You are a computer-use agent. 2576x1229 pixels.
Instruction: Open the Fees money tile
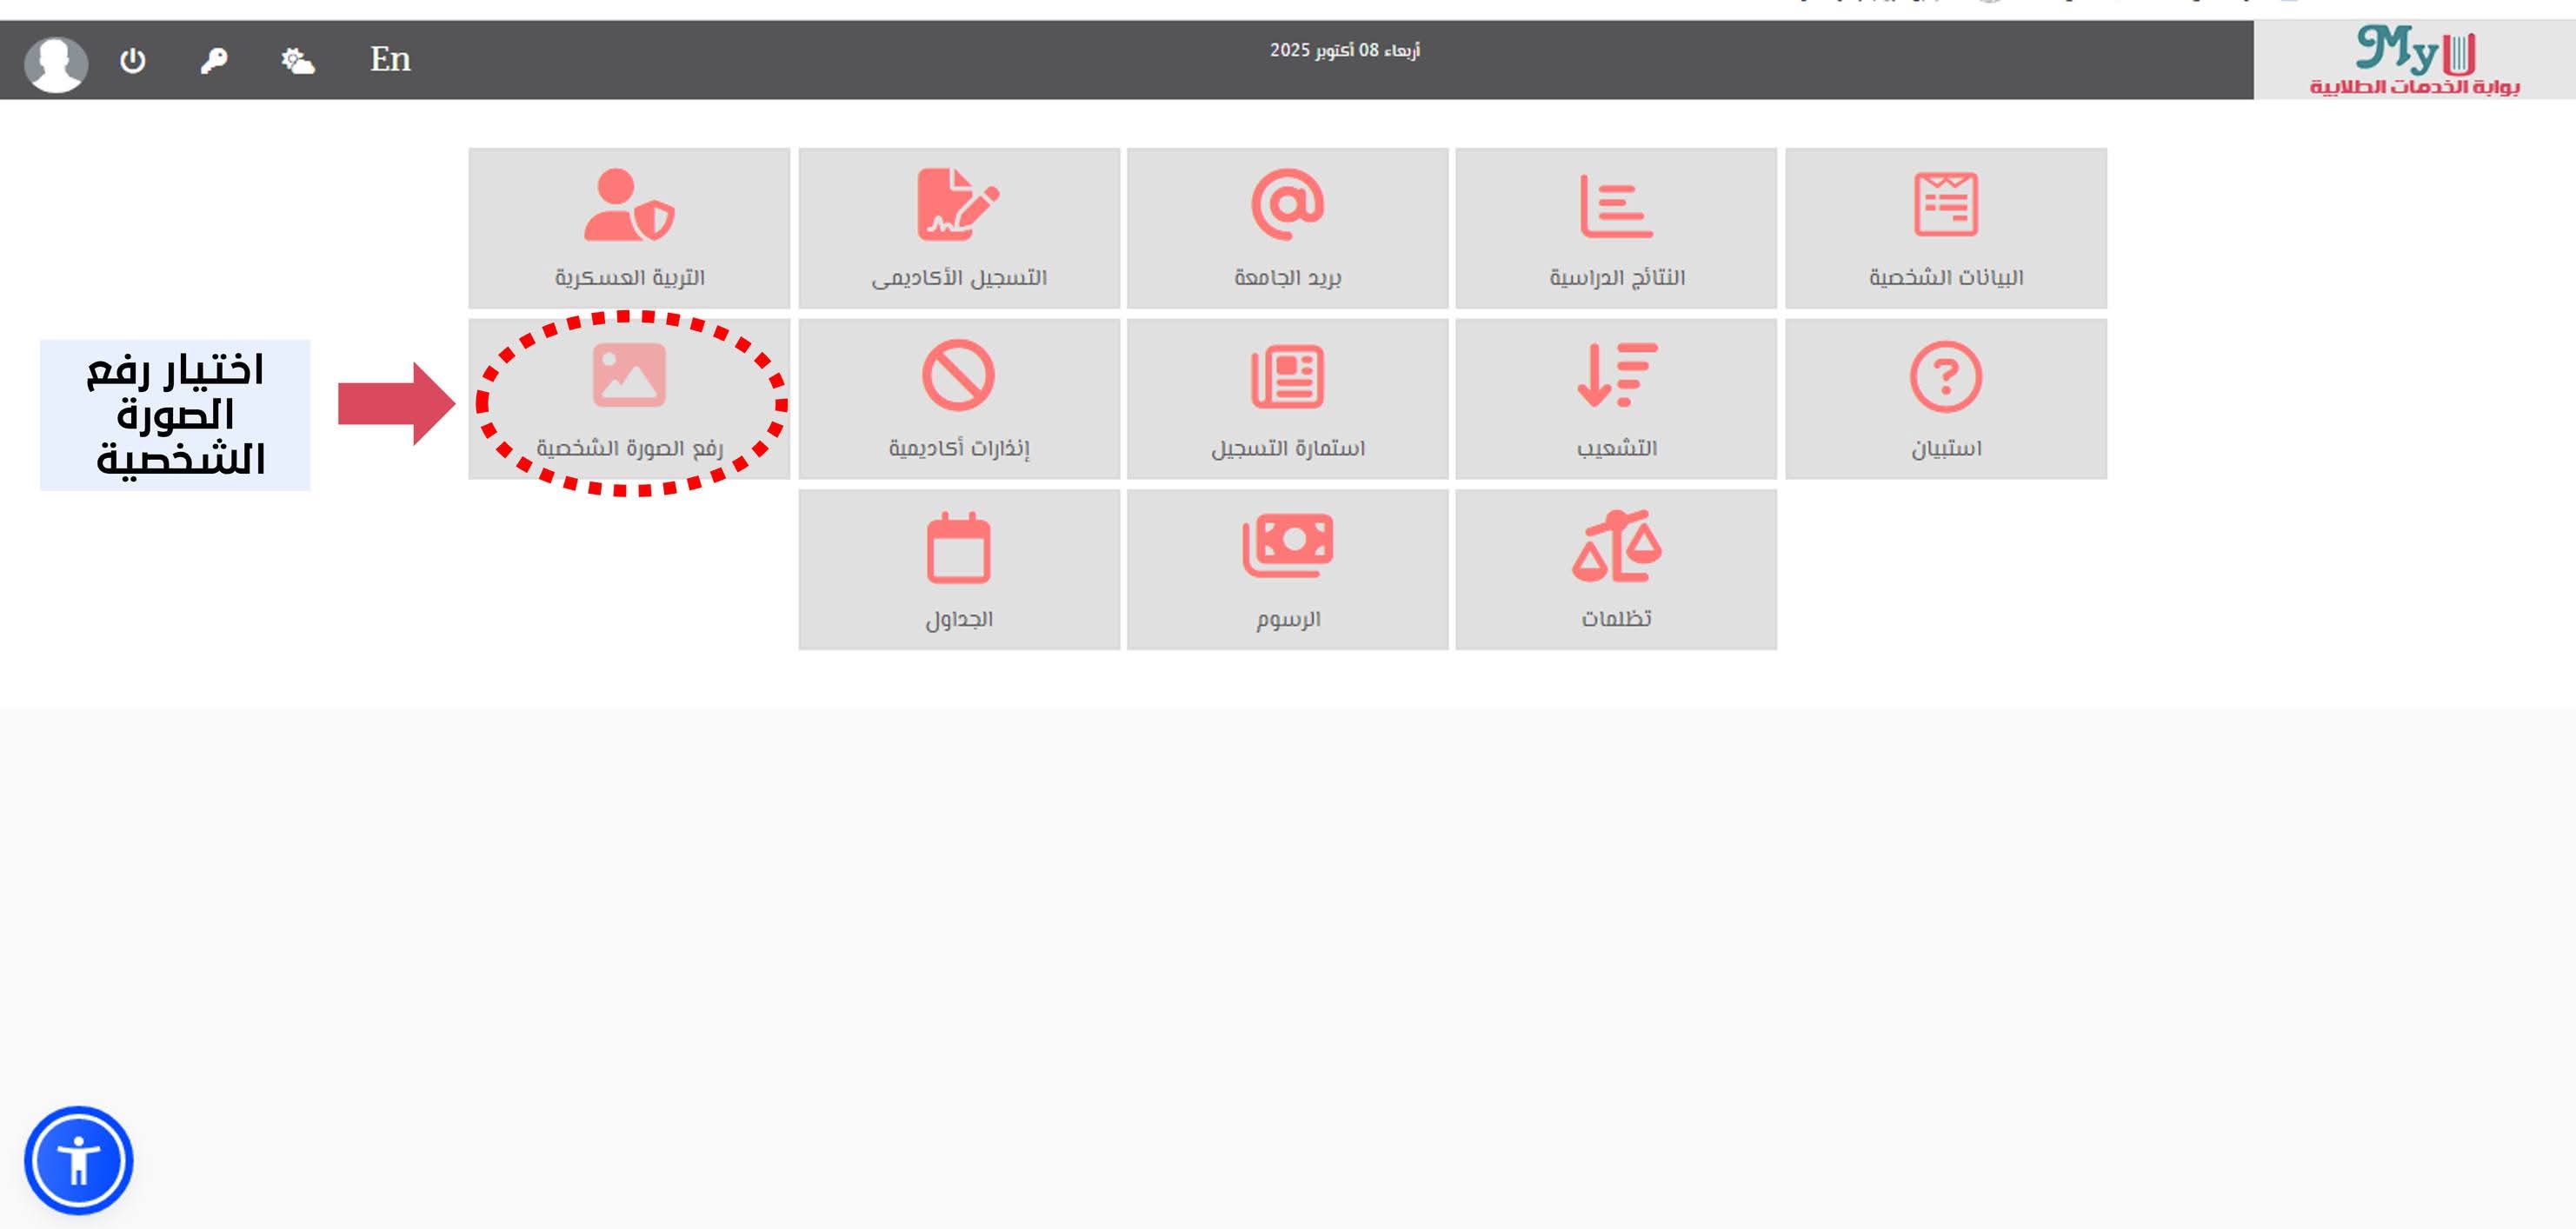pos(1287,569)
